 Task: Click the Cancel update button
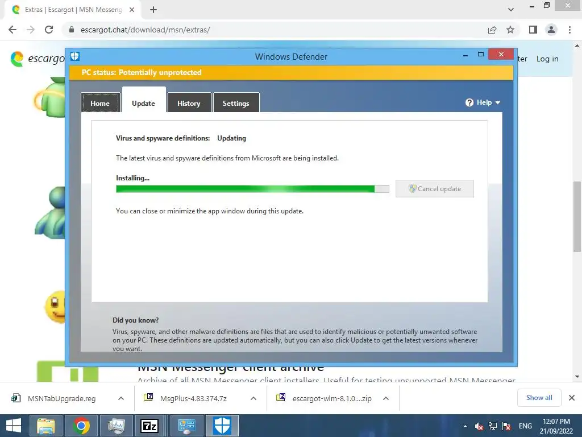435,189
